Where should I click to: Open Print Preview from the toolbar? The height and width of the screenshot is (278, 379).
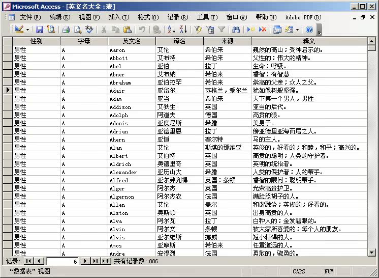(78, 30)
